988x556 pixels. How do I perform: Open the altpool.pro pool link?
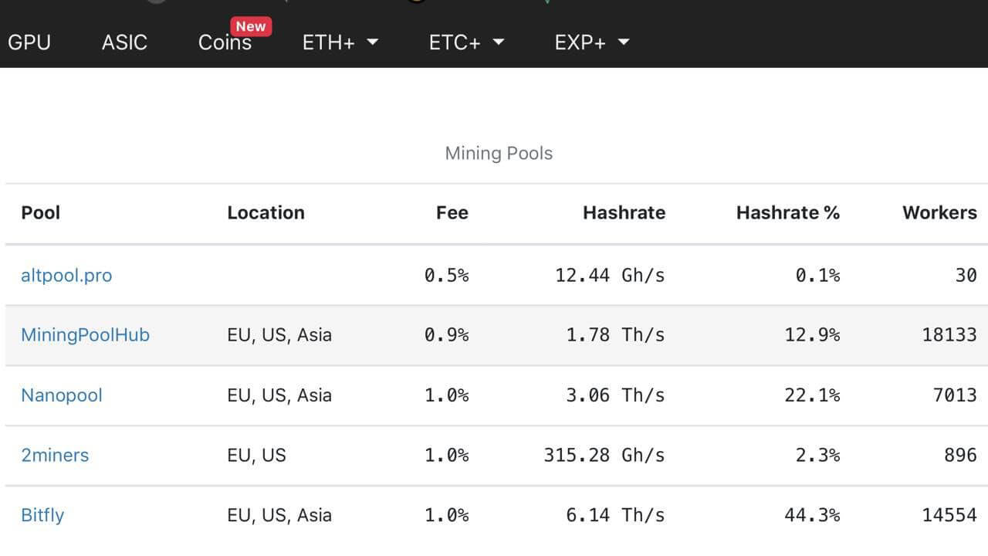click(x=66, y=275)
